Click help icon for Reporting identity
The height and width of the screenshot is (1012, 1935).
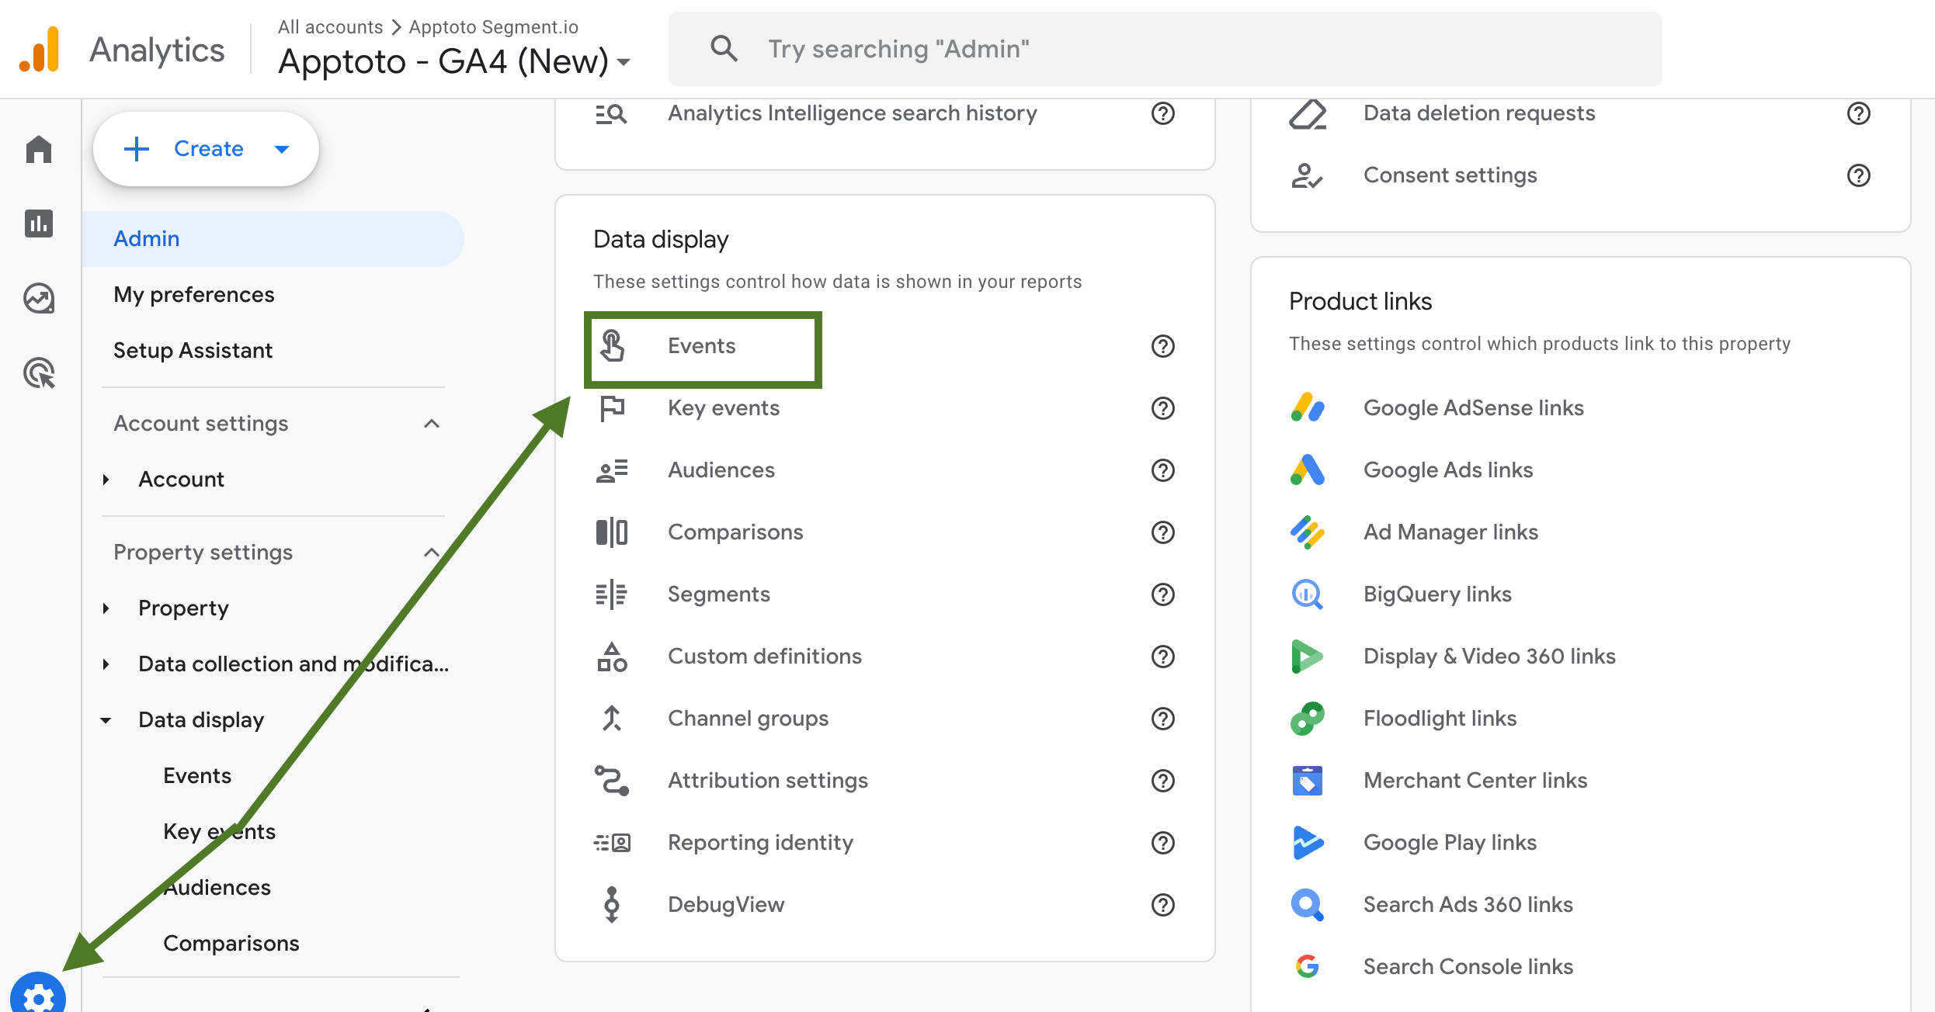click(1162, 843)
